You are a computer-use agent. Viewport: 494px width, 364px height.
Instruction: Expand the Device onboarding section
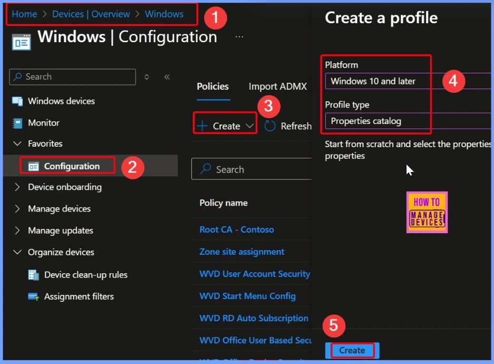tap(17, 187)
